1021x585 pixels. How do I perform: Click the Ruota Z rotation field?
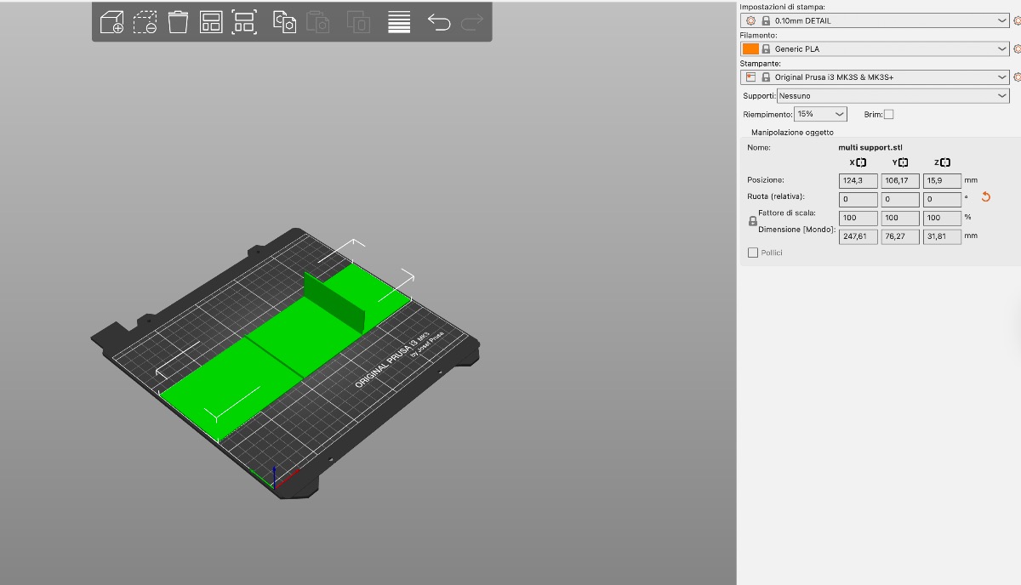(942, 199)
